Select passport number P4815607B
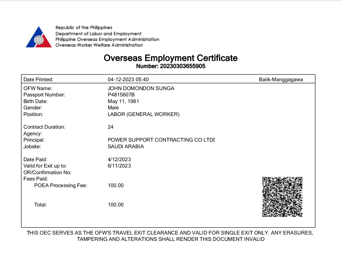This screenshot has height=263, width=342. 121,95
